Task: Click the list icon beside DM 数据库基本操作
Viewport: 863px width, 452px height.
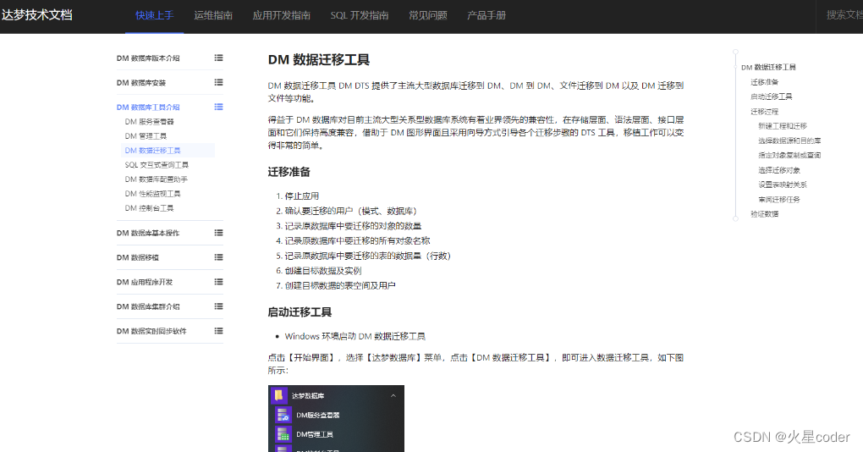Action: 218,233
